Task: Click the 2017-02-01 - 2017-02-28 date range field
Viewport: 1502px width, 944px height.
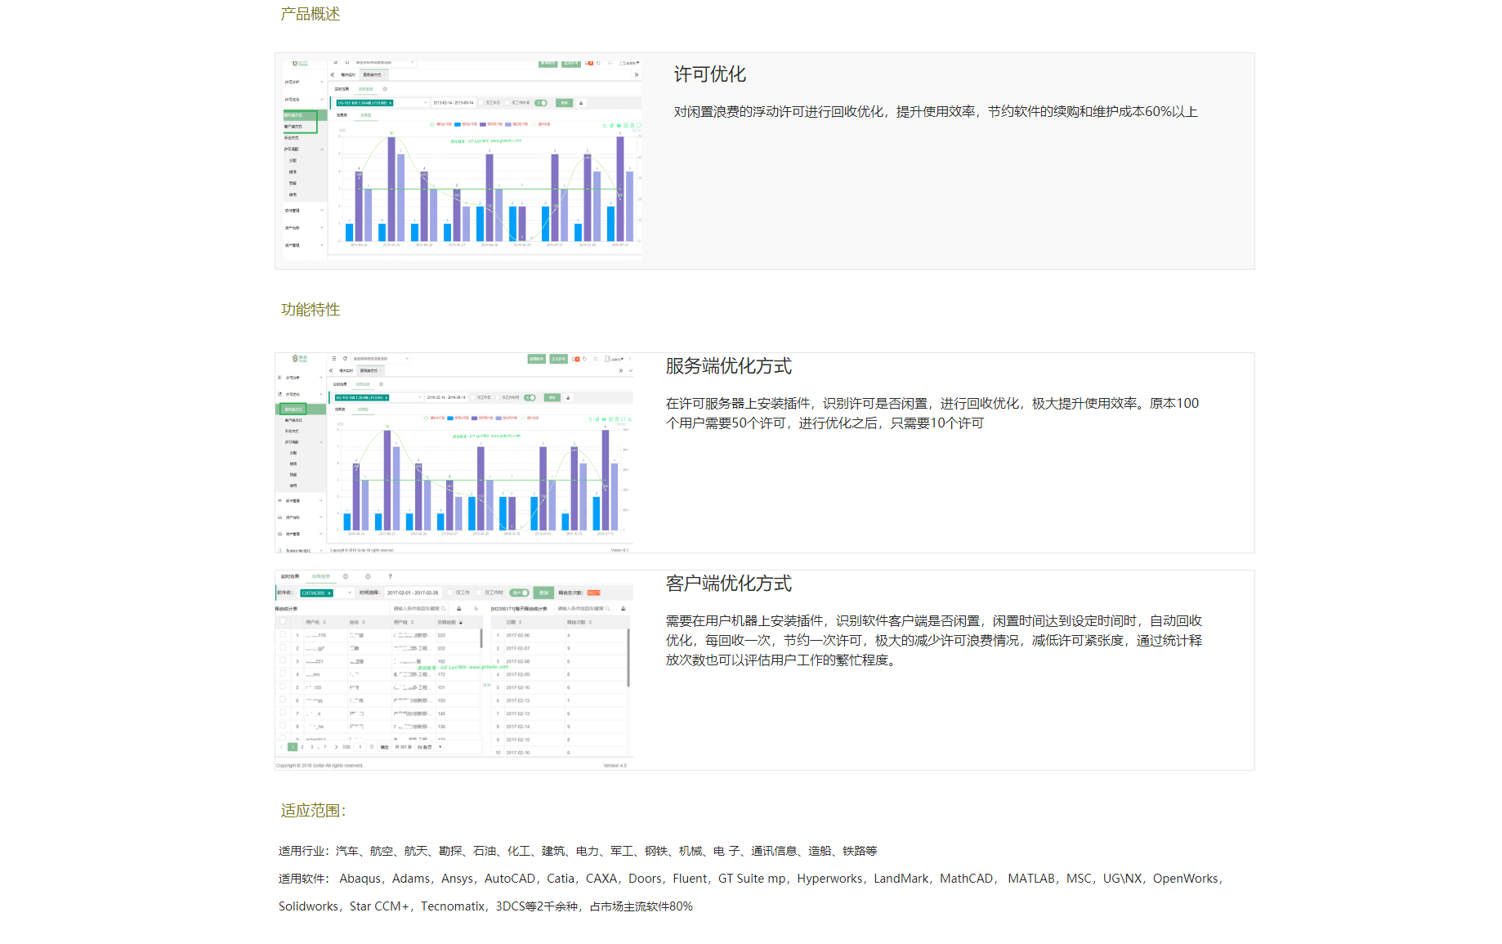Action: pos(413,593)
